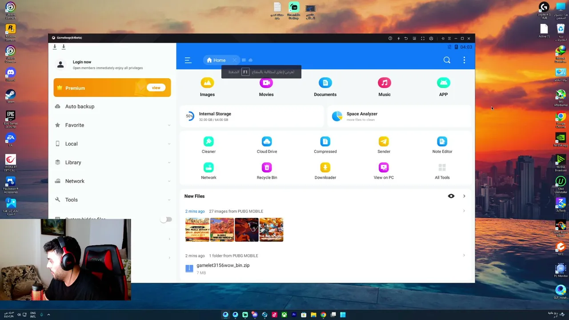The width and height of the screenshot is (569, 320).
Task: Expand the 27 images from PUBG MOBILE entry
Action: pyautogui.click(x=464, y=211)
